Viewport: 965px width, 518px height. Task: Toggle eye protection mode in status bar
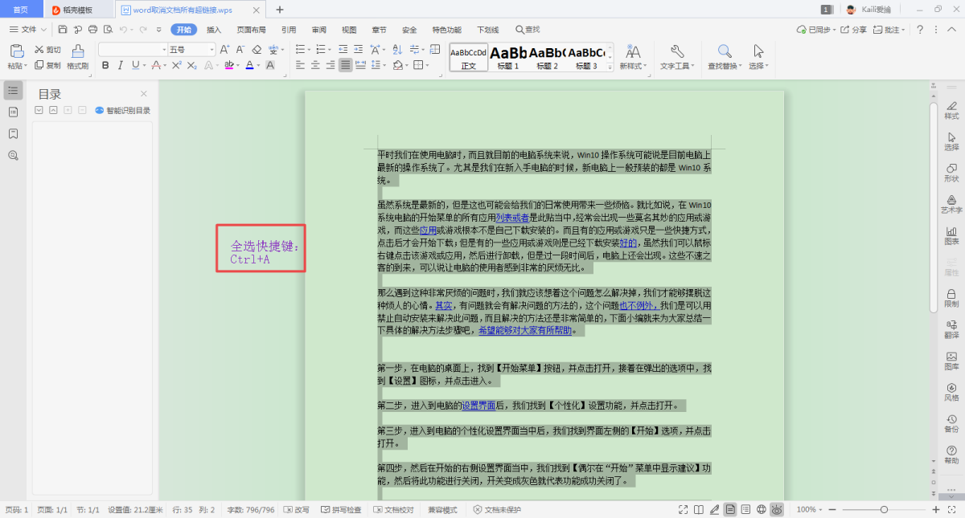pyautogui.click(x=778, y=509)
